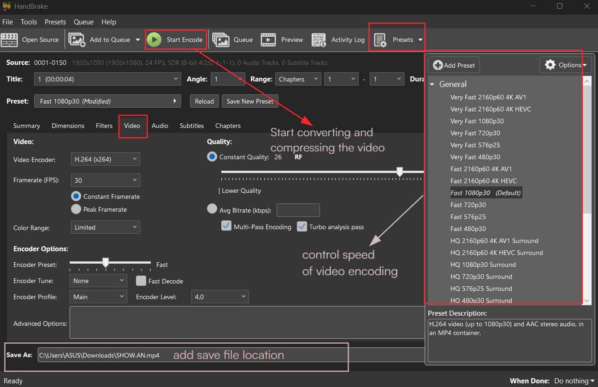Open the Help menu
Image resolution: width=598 pixels, height=387 pixels.
click(109, 22)
